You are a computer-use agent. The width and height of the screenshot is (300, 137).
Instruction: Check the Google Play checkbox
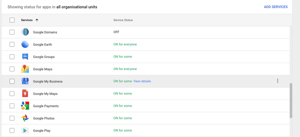click(12, 130)
